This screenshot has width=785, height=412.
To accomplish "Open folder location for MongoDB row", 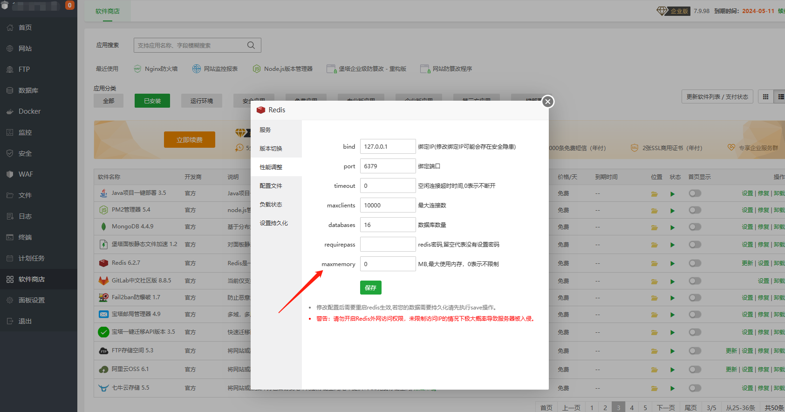I will click(655, 227).
